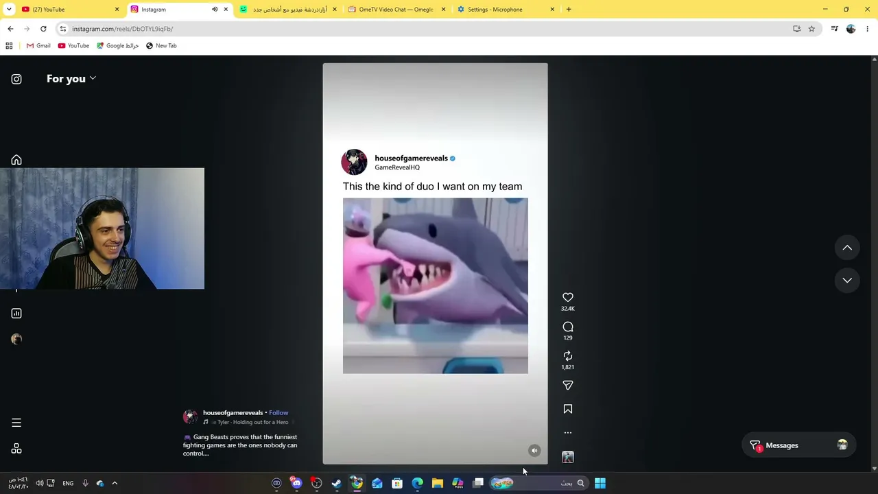Open File Explorer from the taskbar
This screenshot has height=494, width=878.
tap(438, 483)
